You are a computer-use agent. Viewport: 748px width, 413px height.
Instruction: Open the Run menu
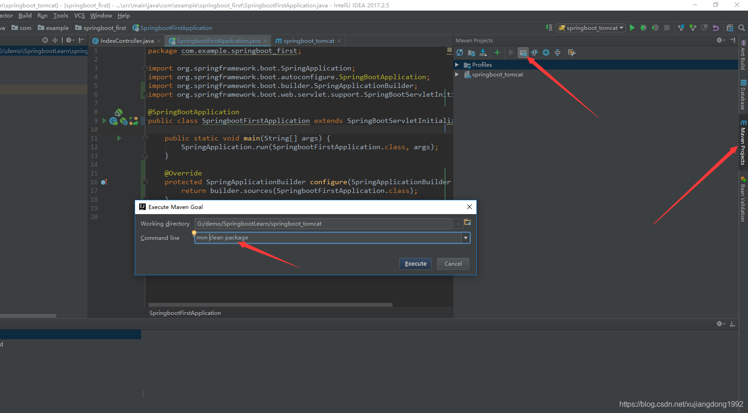(x=42, y=16)
